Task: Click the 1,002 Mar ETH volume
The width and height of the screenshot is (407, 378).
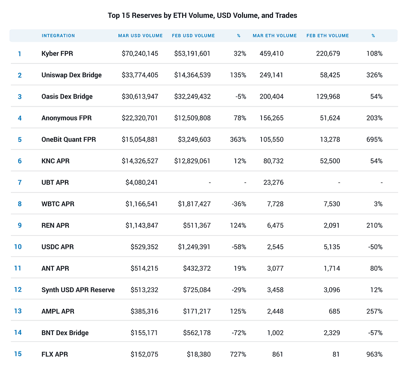Action: (275, 333)
